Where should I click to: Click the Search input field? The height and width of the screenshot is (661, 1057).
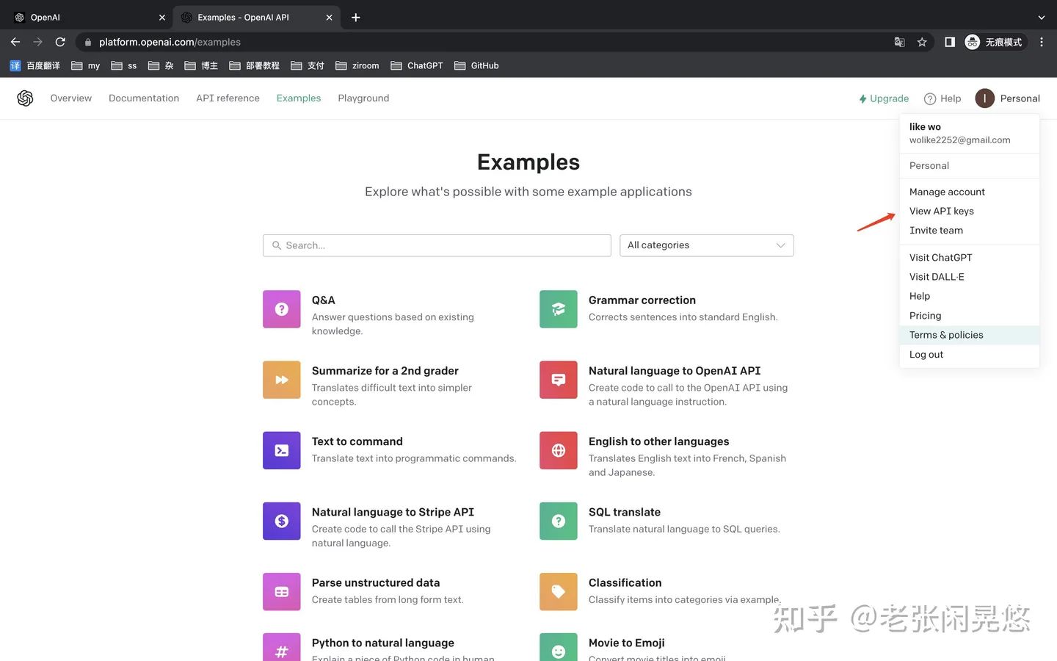coord(436,245)
